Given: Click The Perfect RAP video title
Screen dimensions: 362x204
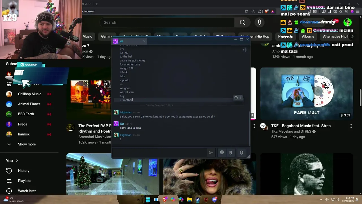Looking at the screenshot, I should 95,128.
